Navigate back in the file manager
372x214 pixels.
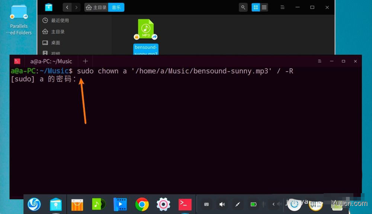click(x=67, y=7)
